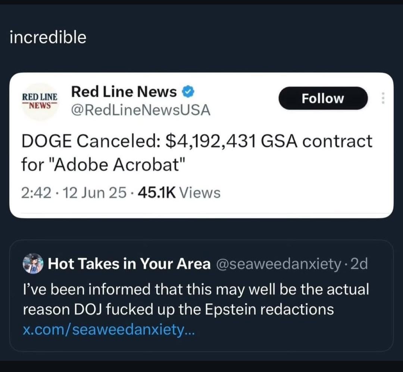Open the three-dot more options menu
Screen dimensions: 403x372
(x=382, y=98)
